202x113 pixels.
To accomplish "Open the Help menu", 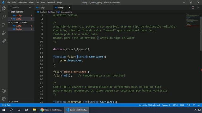I will [x=59, y=3].
